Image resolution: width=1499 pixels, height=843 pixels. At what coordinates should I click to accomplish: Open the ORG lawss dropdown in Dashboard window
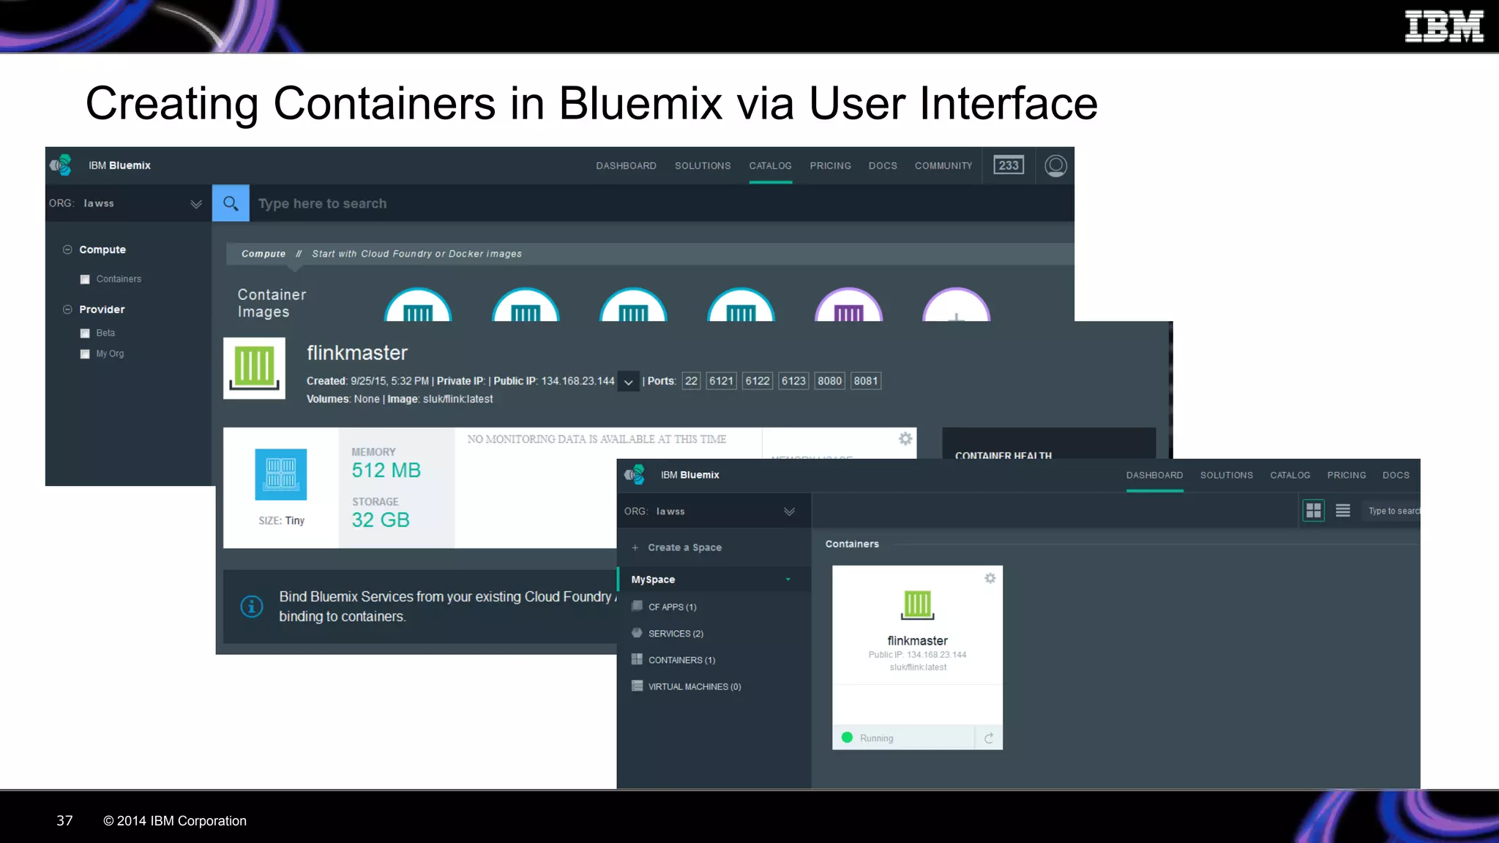789,511
